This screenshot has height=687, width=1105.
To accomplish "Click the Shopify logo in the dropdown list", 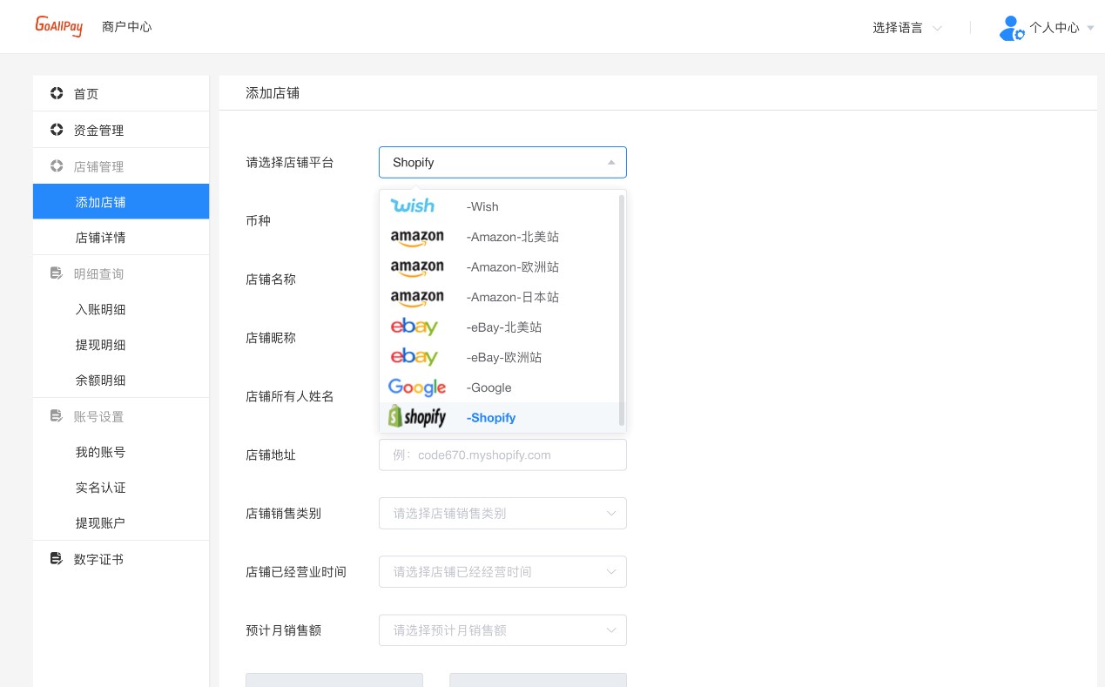I will [x=417, y=417].
